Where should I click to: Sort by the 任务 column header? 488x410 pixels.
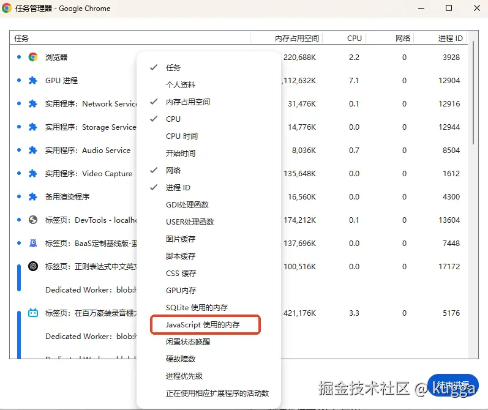click(130, 38)
